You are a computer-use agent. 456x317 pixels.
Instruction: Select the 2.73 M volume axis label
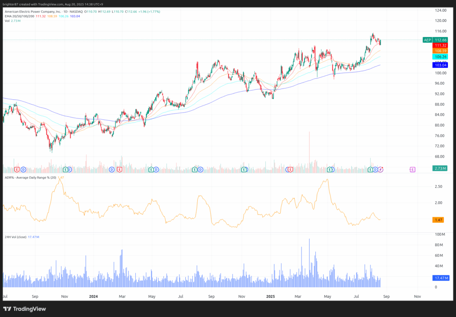[x=440, y=168]
